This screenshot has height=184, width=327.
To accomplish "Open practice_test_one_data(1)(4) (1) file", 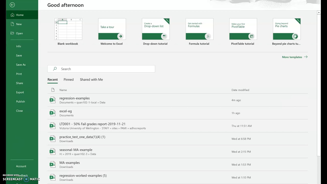I will coord(178,139).
